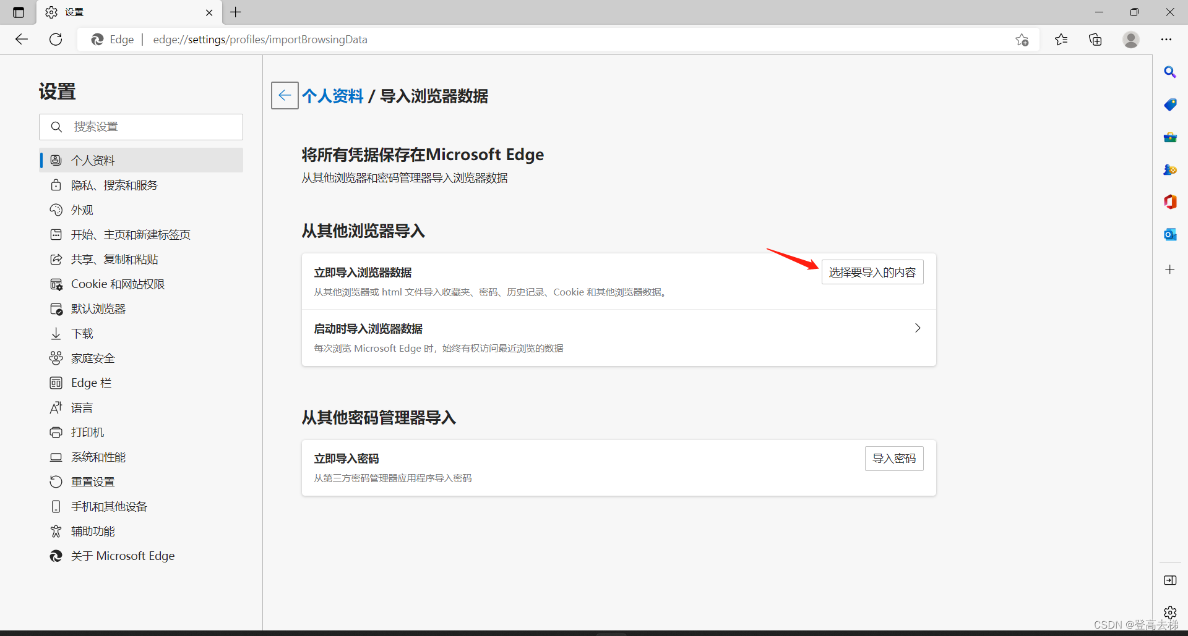
Task: Open 辅助功能 settings
Action: pyautogui.click(x=141, y=531)
